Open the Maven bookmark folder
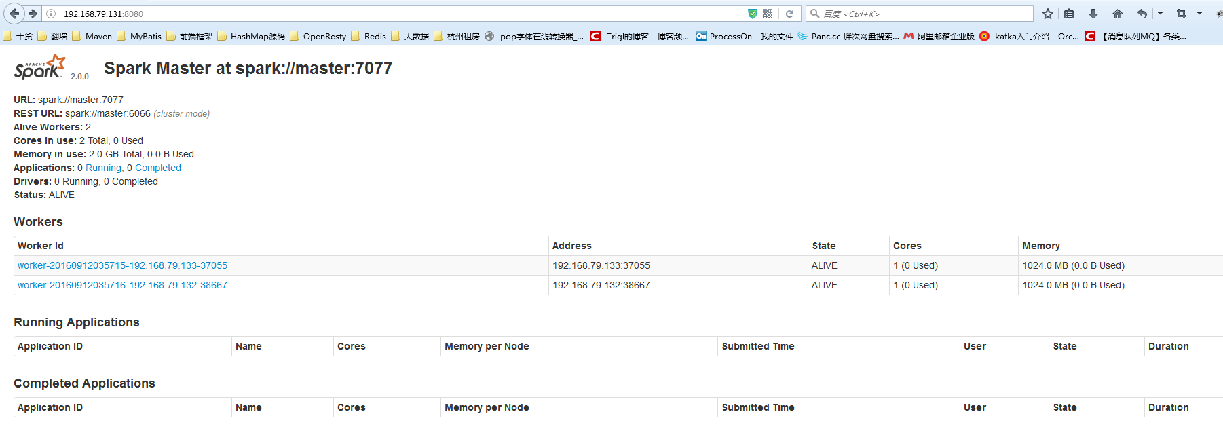This screenshot has height=433, width=1223. click(92, 36)
